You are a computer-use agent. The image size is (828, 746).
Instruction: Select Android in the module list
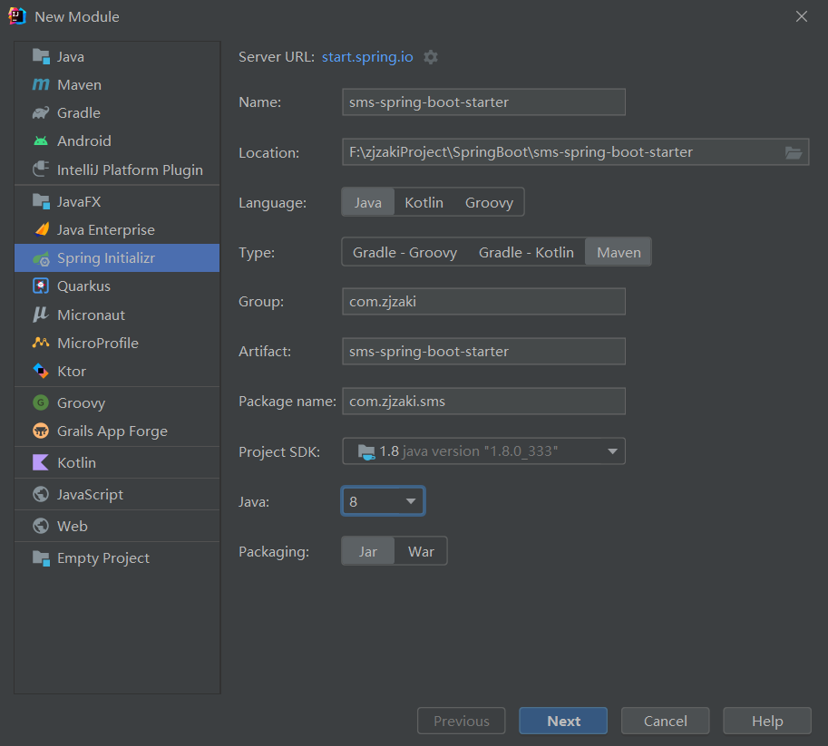pos(117,141)
